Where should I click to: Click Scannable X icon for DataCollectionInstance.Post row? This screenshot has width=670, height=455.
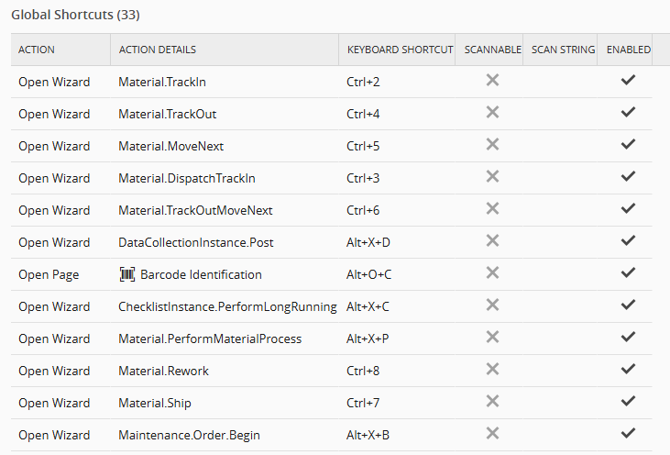tap(492, 241)
